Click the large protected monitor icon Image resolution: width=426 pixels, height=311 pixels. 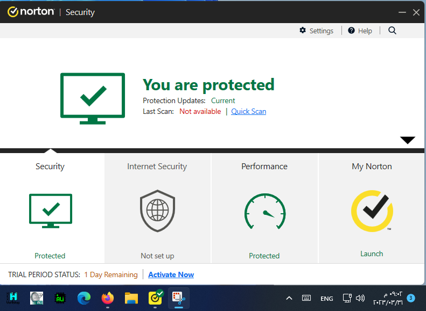(x=93, y=99)
